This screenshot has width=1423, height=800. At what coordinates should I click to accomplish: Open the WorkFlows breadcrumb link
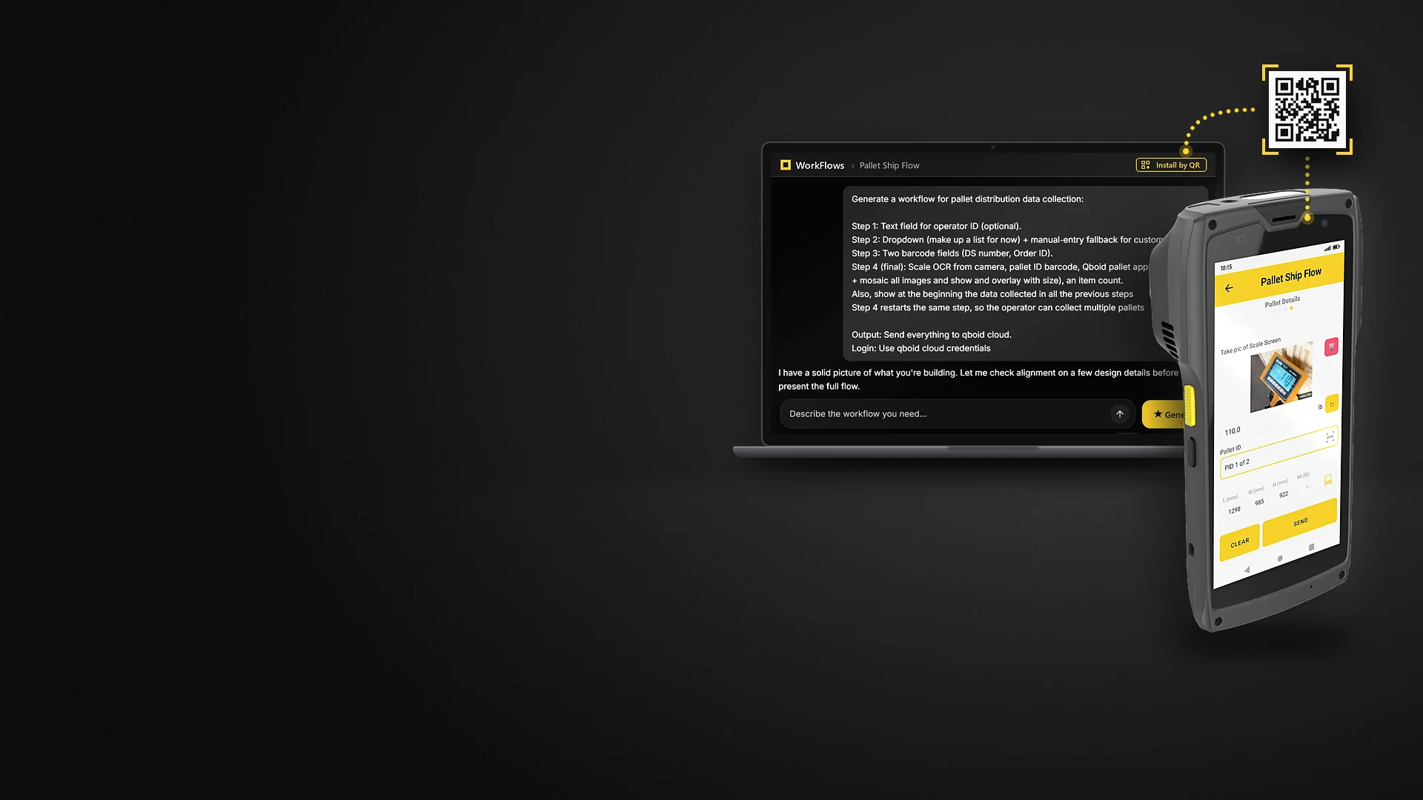(820, 165)
